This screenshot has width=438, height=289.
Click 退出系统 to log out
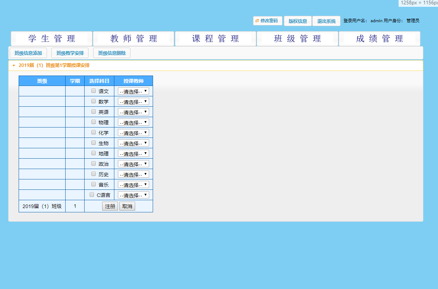click(326, 21)
